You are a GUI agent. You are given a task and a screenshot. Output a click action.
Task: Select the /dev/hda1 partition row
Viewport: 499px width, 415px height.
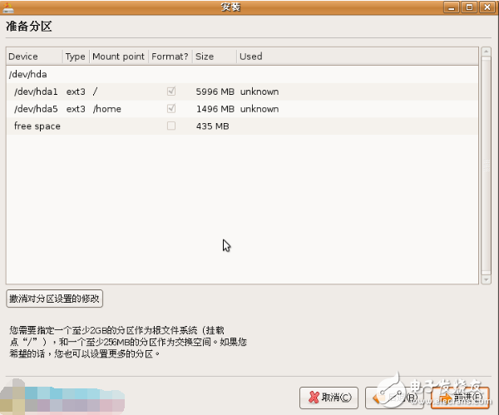(242, 91)
